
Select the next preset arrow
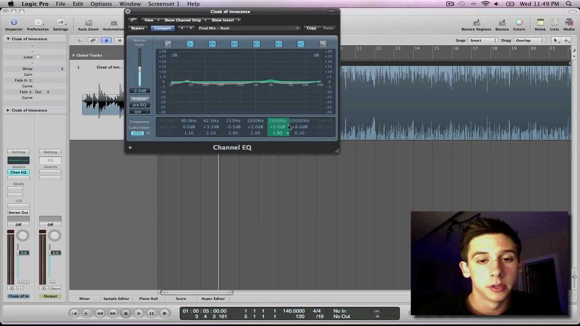click(191, 28)
